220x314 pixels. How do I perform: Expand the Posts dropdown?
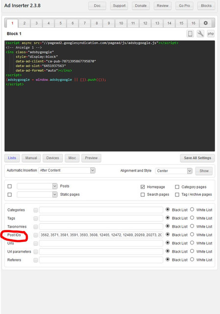(37, 186)
